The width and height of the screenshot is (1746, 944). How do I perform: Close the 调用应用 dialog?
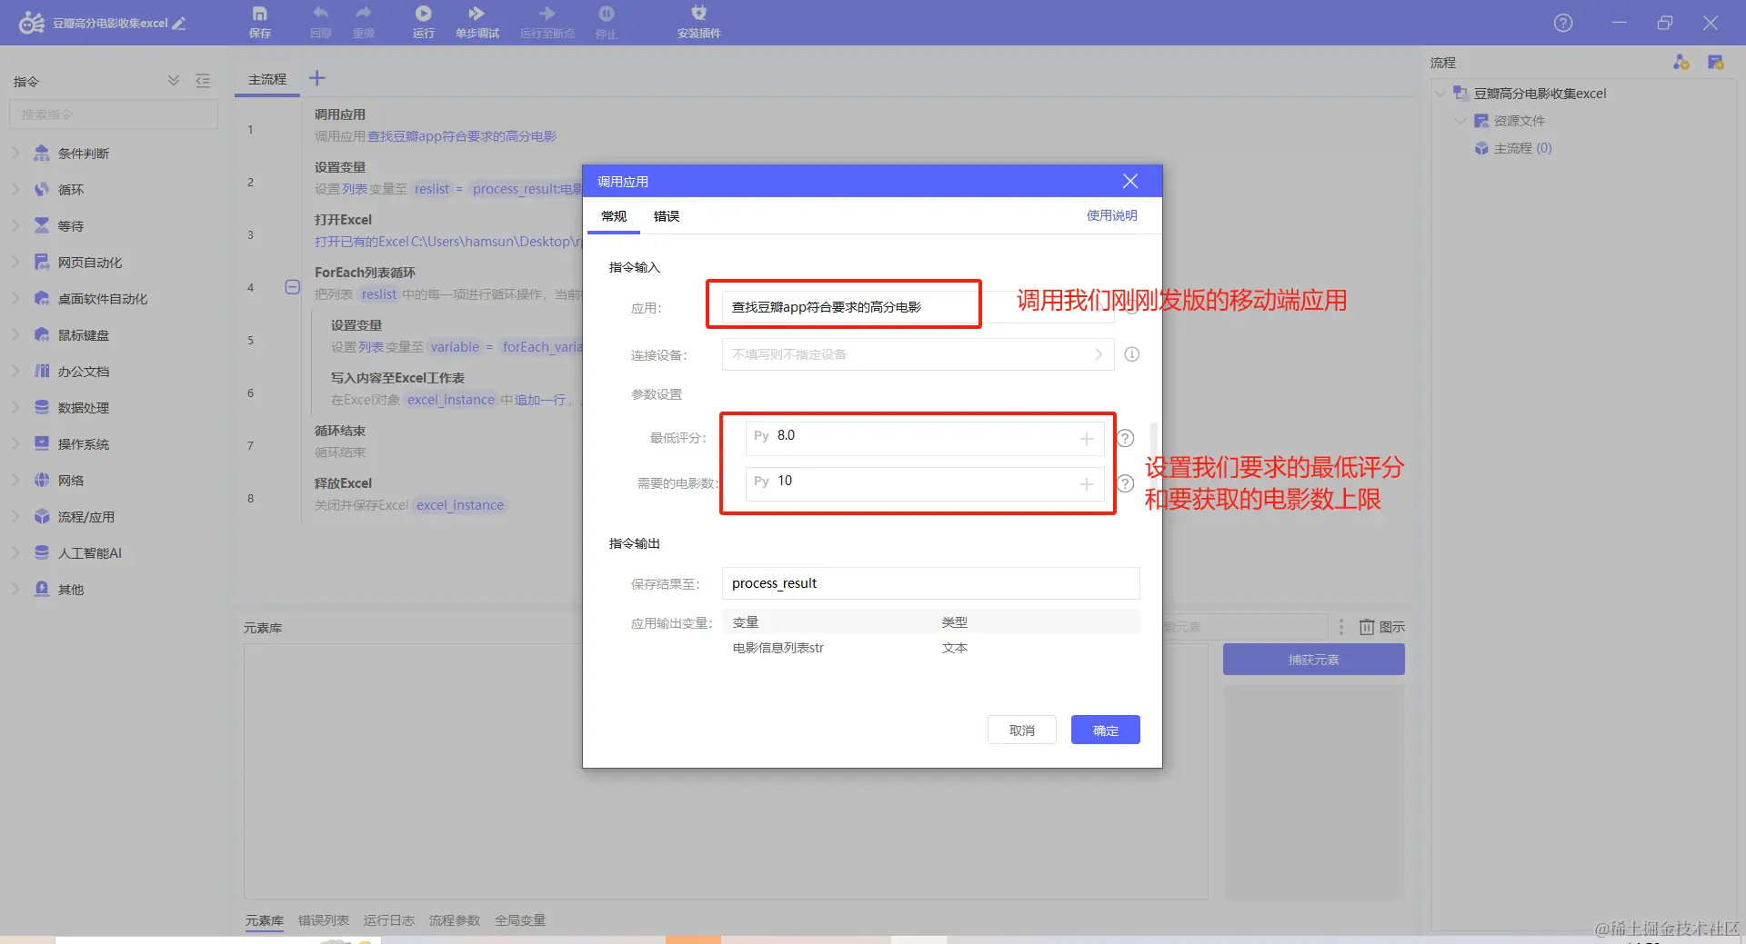click(1130, 182)
